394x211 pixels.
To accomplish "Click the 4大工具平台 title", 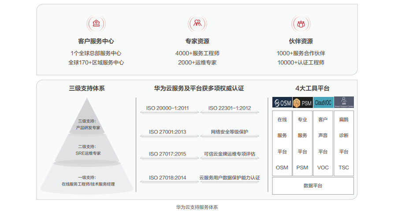I will point(312,89).
